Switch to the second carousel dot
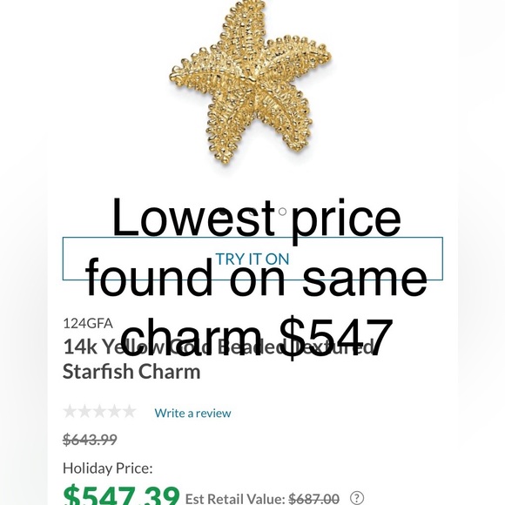This screenshot has height=505, width=505. coord(252,212)
